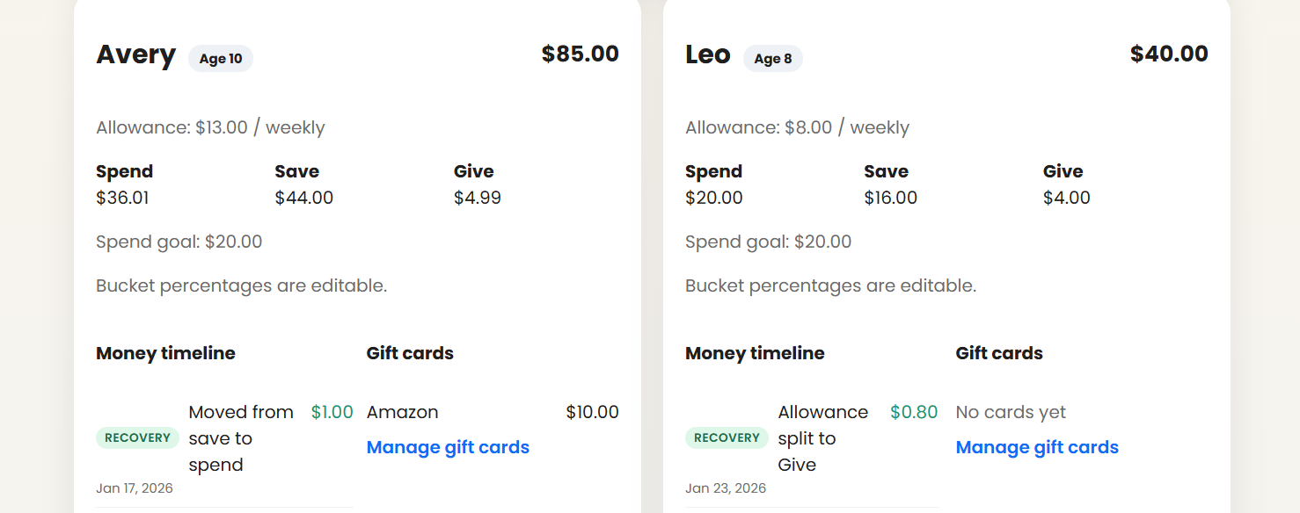This screenshot has height=513, width=1300.
Task: Click Avery's Money timeline heading
Action: click(x=165, y=353)
